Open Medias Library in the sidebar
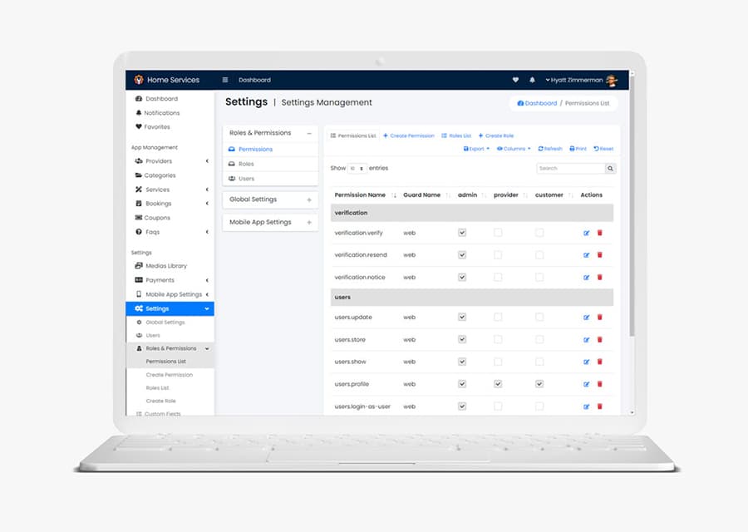The image size is (748, 532). 166,266
